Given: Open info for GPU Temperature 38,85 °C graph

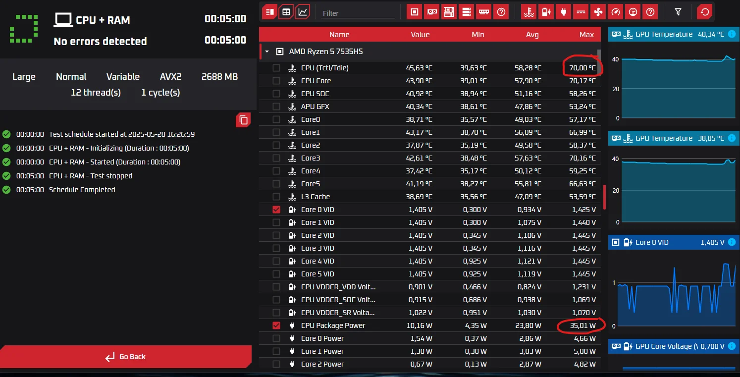Looking at the screenshot, I should pyautogui.click(x=731, y=138).
